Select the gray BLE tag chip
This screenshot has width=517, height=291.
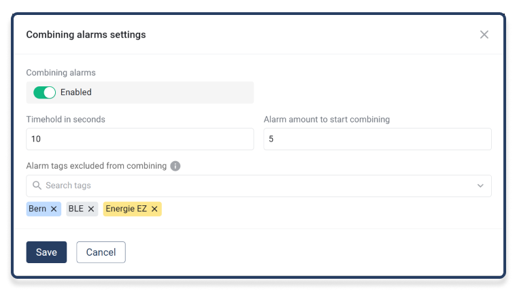click(76, 209)
